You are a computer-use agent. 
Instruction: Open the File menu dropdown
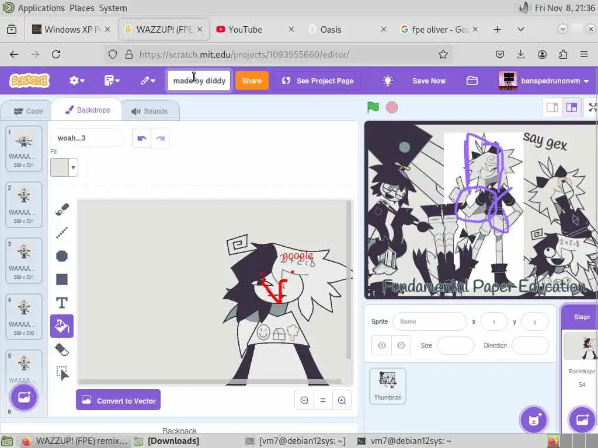112,80
